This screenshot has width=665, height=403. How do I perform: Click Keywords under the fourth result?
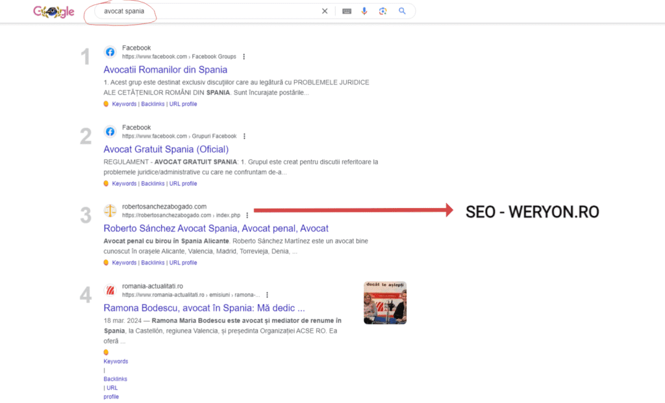pos(116,361)
